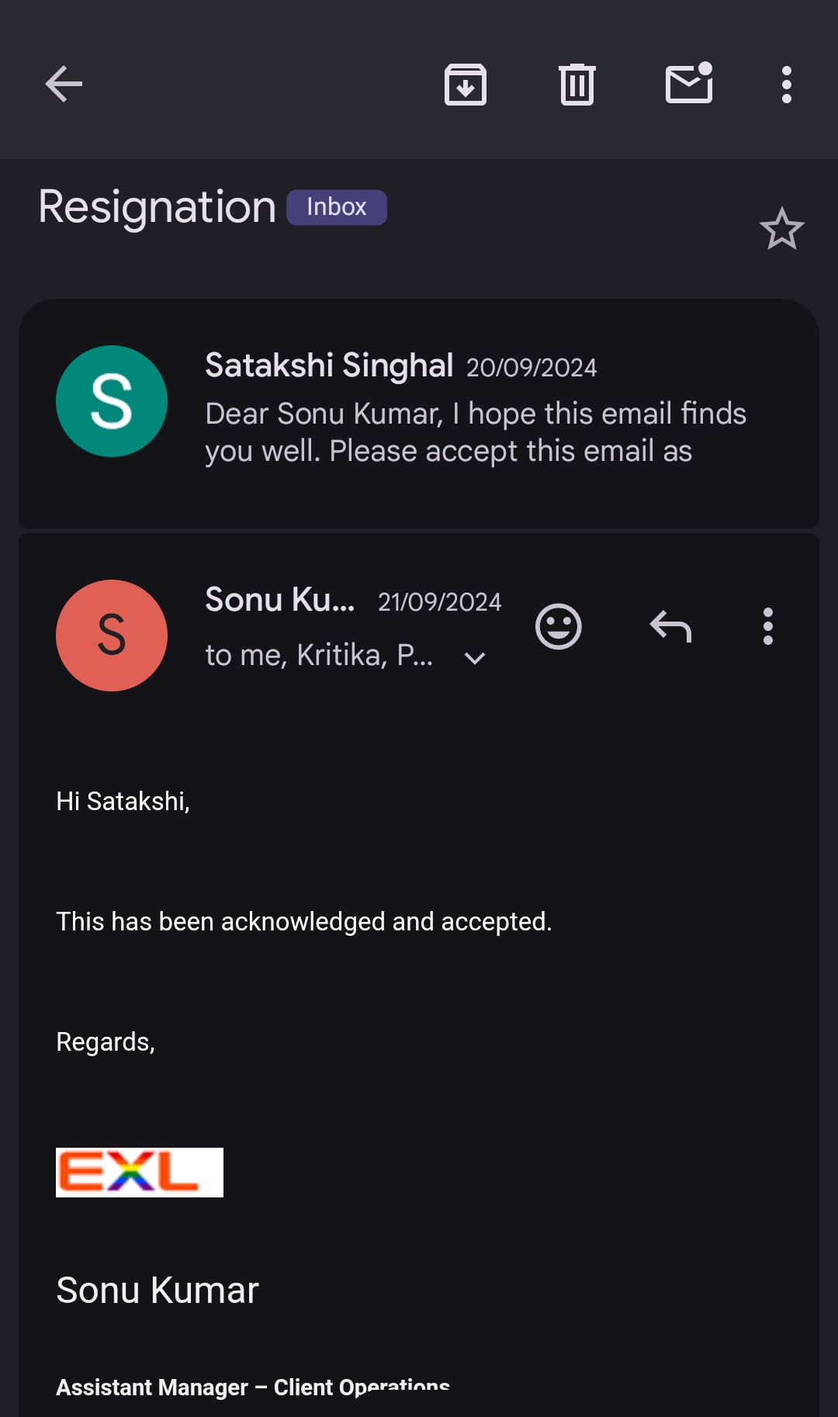
Task: Open Sonu Kumar's red avatar
Action: pyautogui.click(x=112, y=636)
